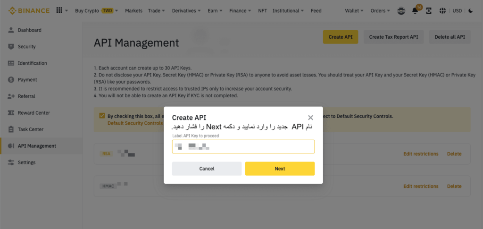Click the Settings sliders icon in sidebar
The width and height of the screenshot is (483, 229).
pyautogui.click(x=11, y=162)
